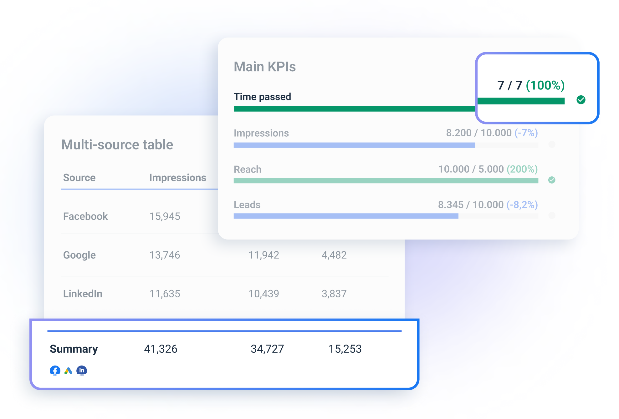
Task: Click the Reach KPI progress bar
Action: pos(386,181)
